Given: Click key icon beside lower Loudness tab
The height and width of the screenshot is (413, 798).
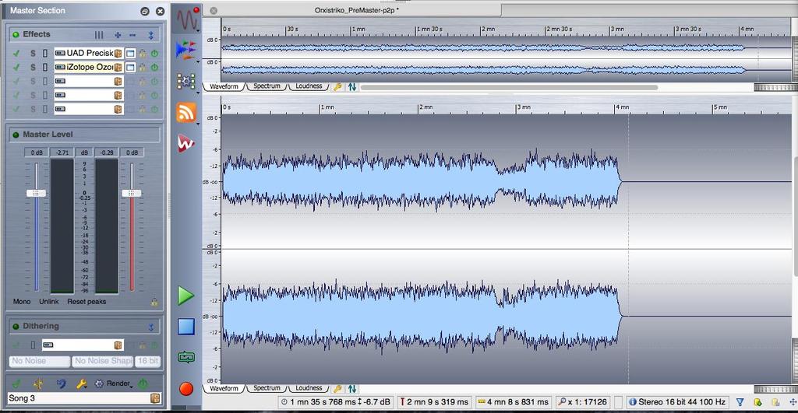Looking at the screenshot, I should [x=337, y=389].
